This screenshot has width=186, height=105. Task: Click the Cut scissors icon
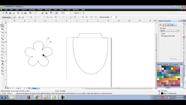coord(18,13)
